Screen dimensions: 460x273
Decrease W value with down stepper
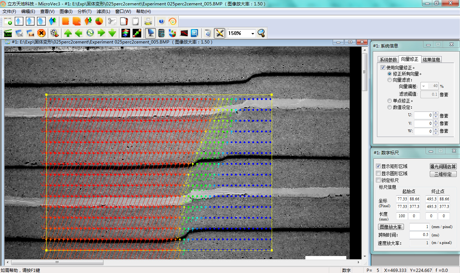436,133
